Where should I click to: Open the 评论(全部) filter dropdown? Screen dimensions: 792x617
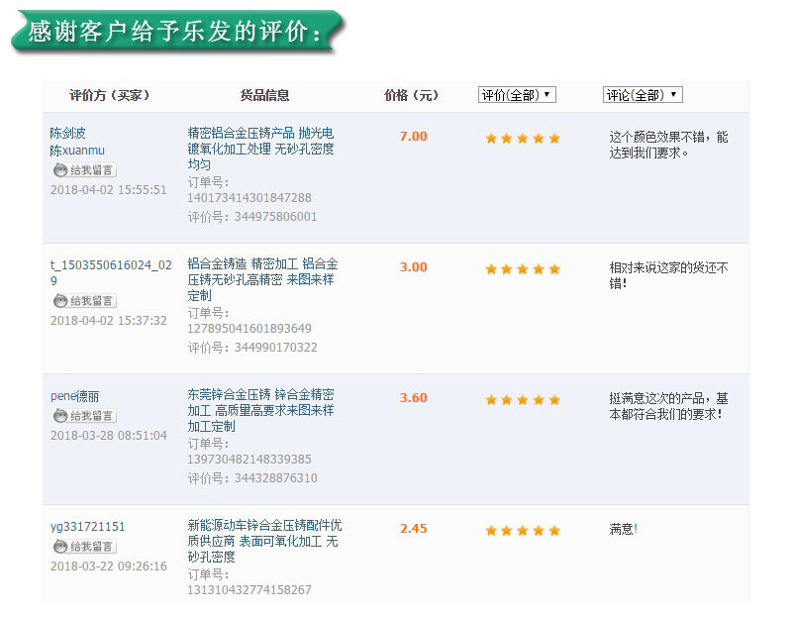tap(642, 94)
